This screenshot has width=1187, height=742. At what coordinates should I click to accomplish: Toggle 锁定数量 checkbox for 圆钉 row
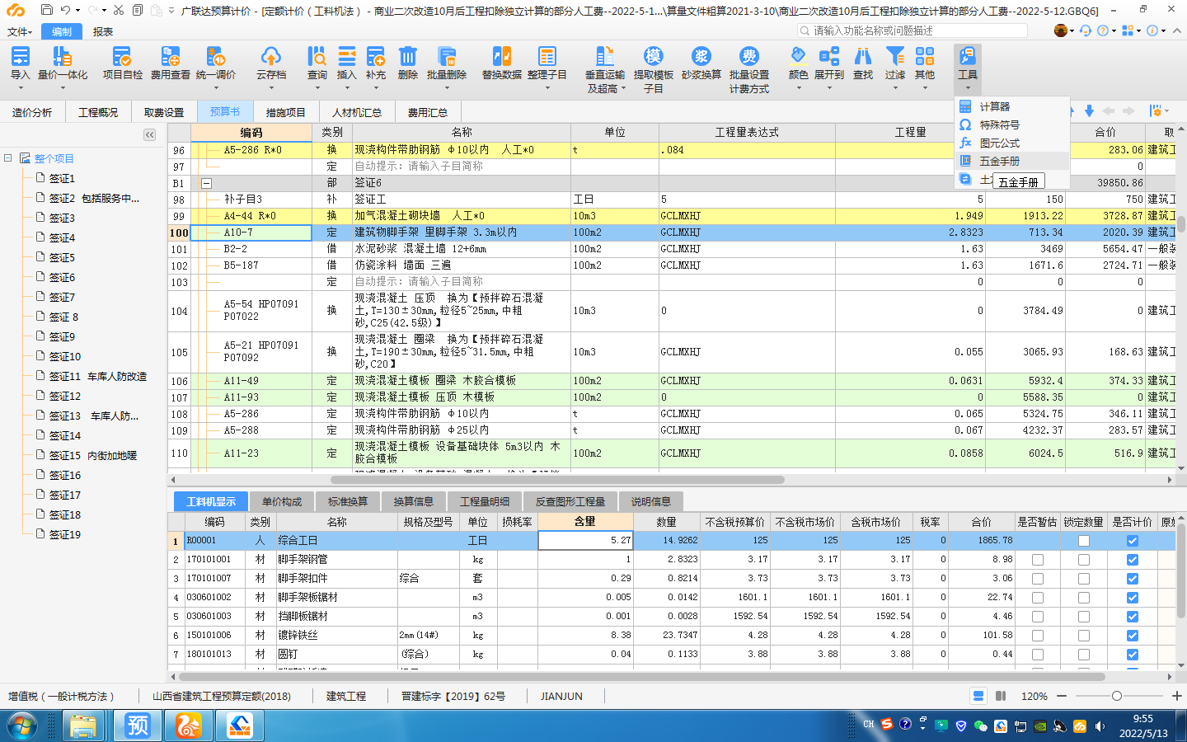pos(1084,655)
